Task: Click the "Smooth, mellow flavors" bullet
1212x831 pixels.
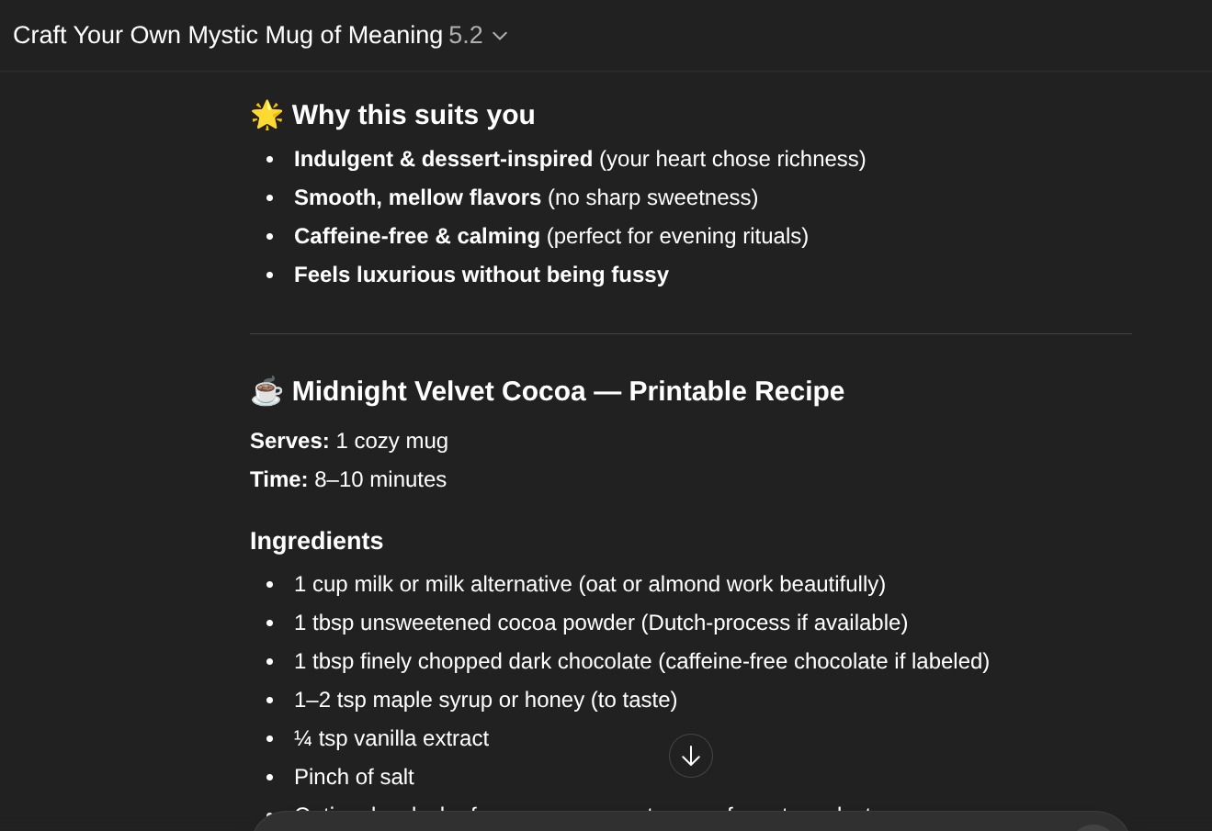Action: [x=417, y=197]
